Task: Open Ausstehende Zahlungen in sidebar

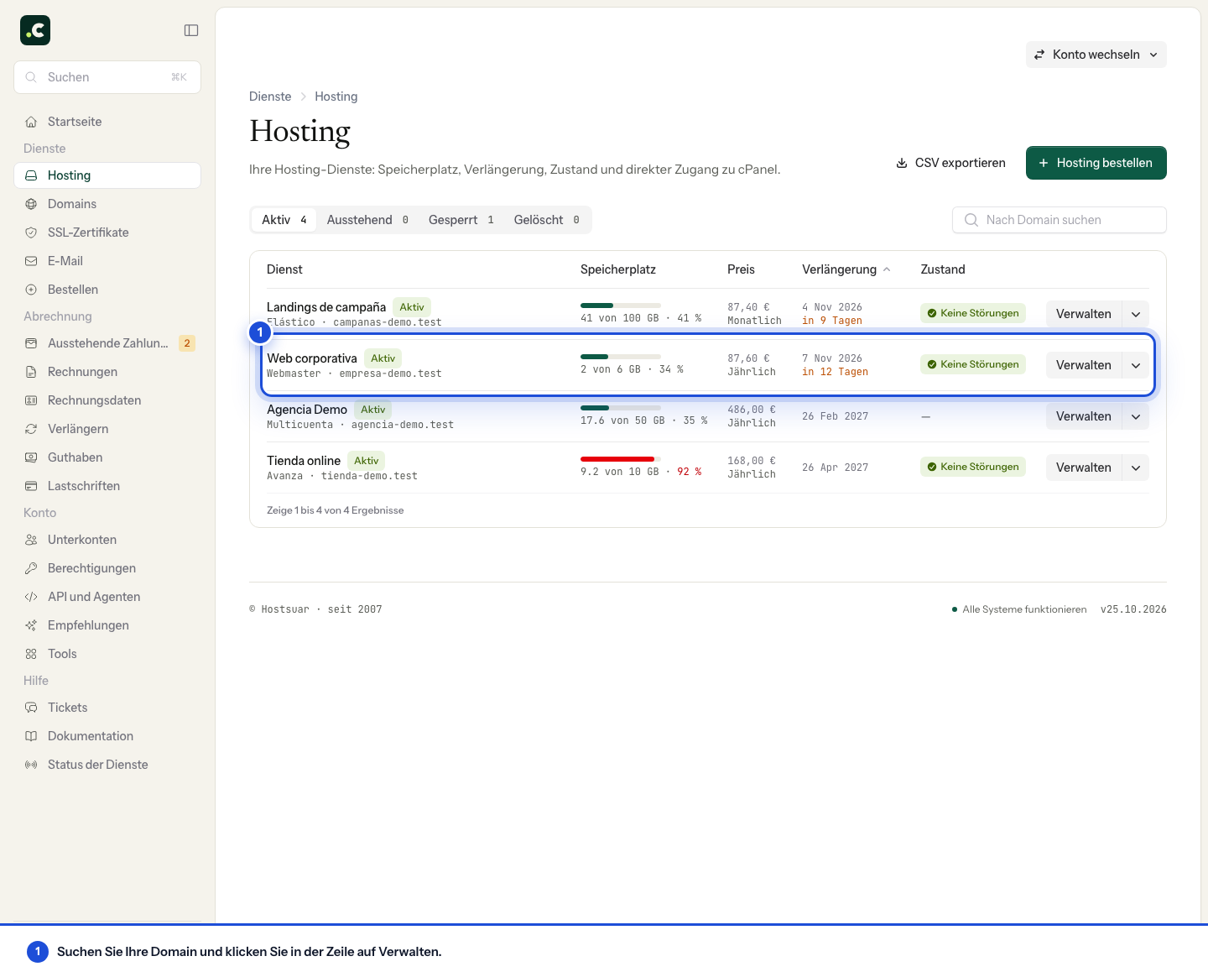Action: pos(107,343)
